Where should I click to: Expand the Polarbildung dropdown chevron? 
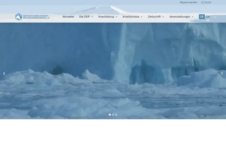point(116,17)
